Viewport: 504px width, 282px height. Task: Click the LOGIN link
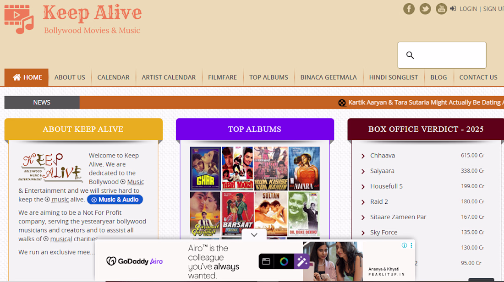(x=468, y=9)
